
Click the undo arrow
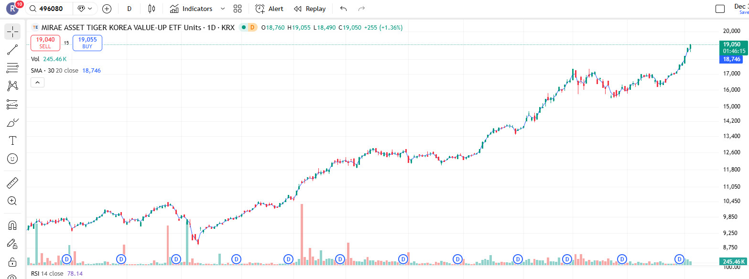tap(343, 9)
